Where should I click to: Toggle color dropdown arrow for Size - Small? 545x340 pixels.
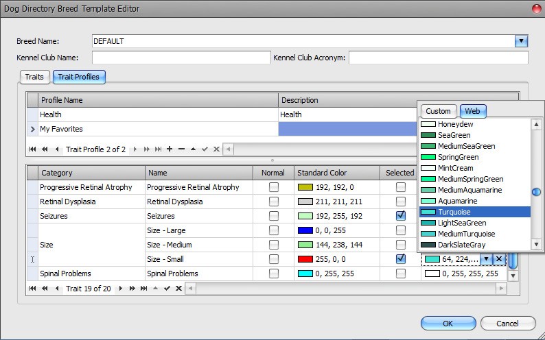[487, 259]
